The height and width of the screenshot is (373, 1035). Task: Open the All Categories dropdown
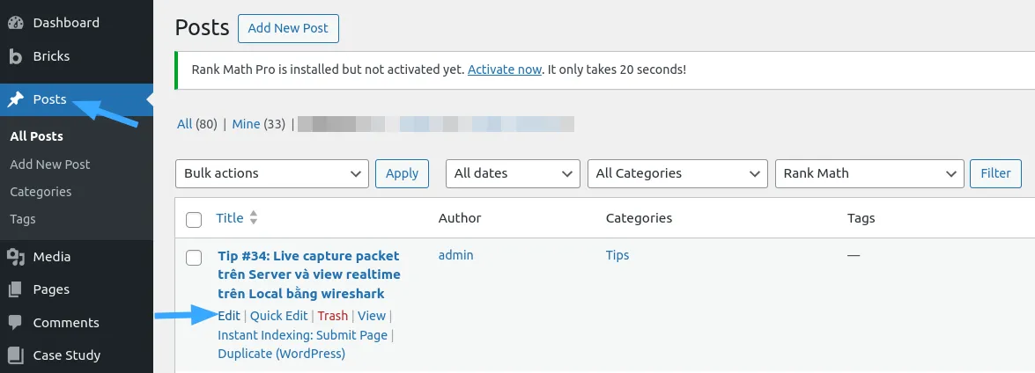tap(676, 173)
